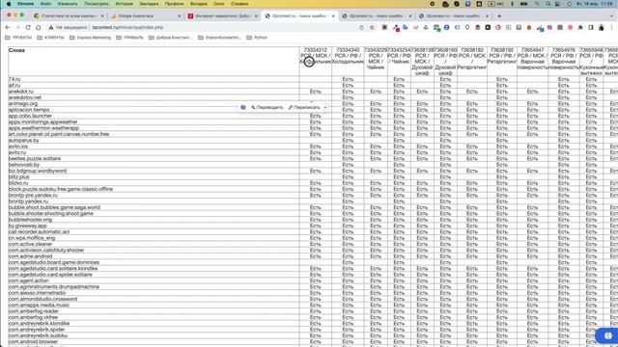
Task: Close the 'Google Аналитика' tab
Action: click(179, 16)
